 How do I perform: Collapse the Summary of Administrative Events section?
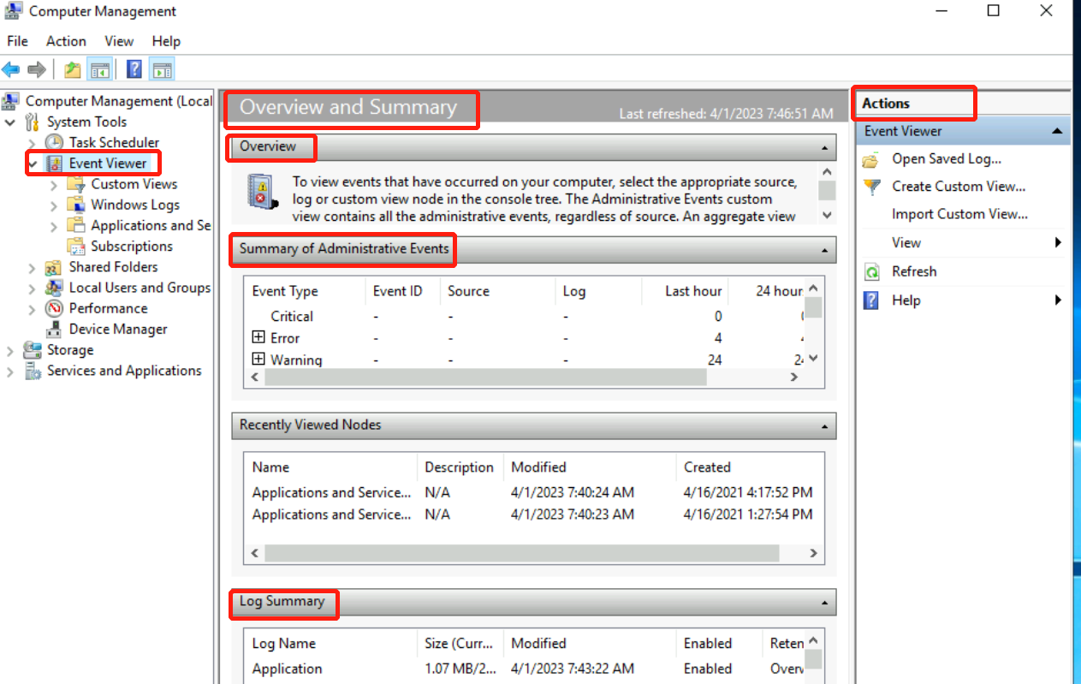coord(824,250)
